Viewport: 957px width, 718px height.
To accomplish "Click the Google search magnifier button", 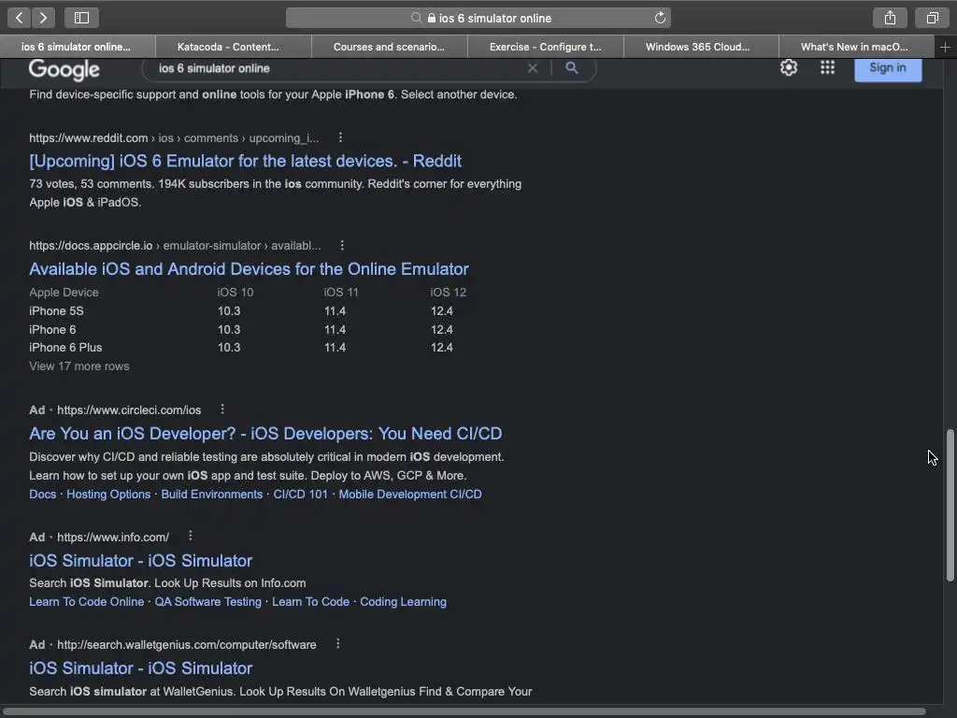I will [x=571, y=67].
